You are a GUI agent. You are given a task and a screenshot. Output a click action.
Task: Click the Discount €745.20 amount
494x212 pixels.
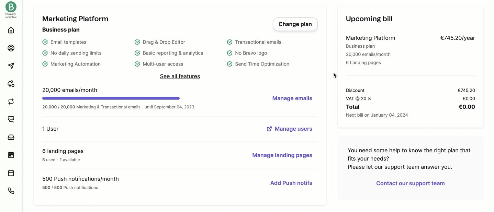(466, 90)
